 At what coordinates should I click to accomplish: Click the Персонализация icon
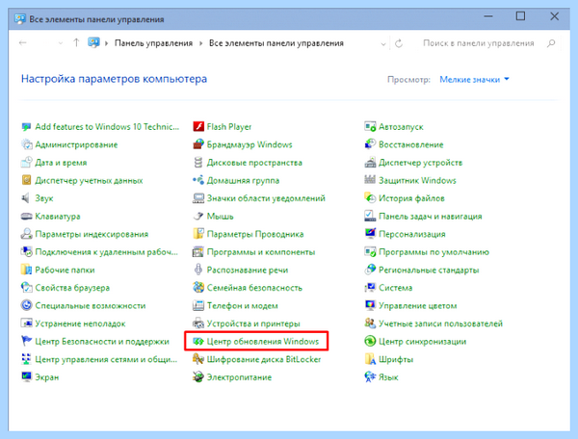[x=370, y=234]
